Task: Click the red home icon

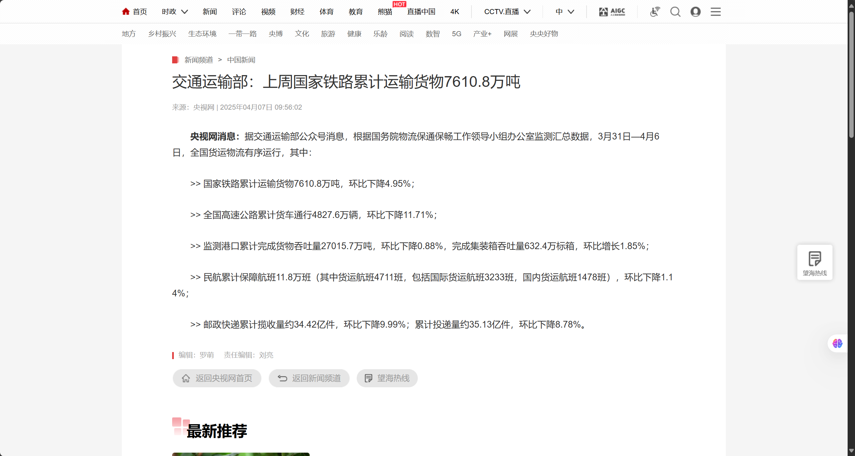Action: click(126, 12)
